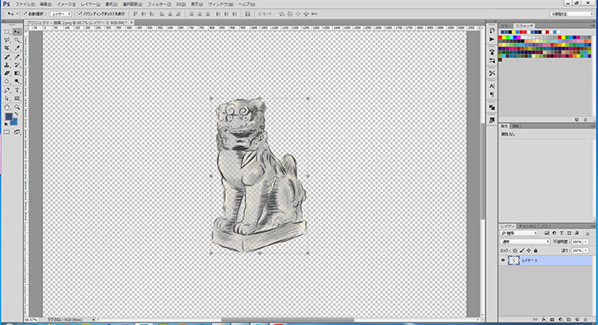Open the layer filter kind dropdown
598x325 pixels.
(519, 233)
